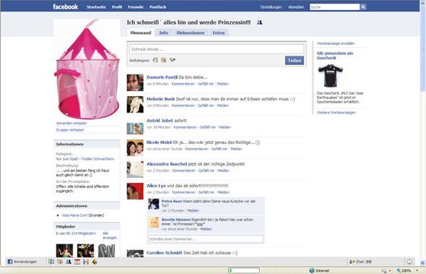The image size is (426, 274).
Task: Open events calendar icon in bottom bar
Action: coord(77,262)
